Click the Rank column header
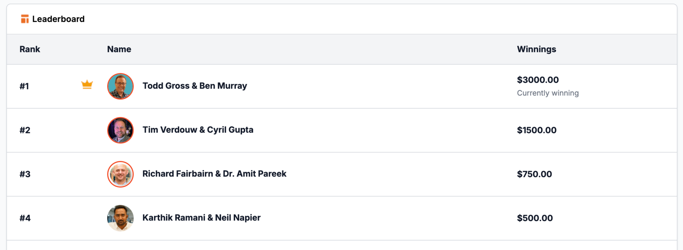This screenshot has height=250, width=683. [30, 49]
